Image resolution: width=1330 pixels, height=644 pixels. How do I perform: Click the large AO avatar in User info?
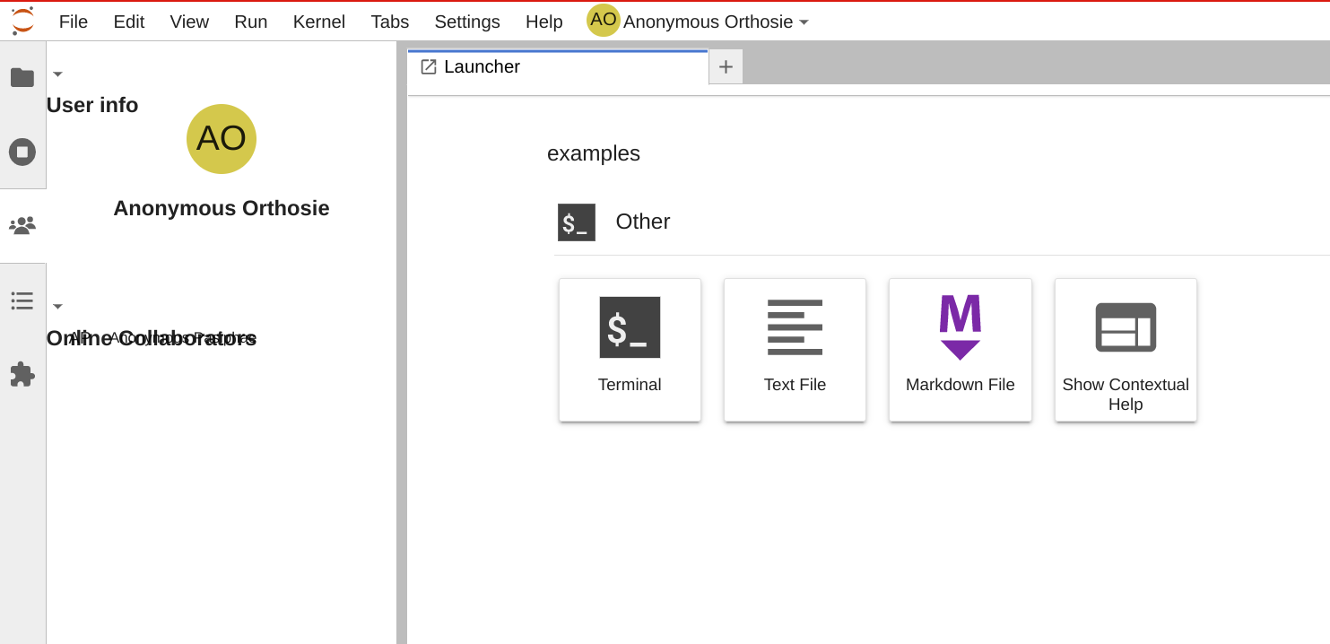coord(222,139)
